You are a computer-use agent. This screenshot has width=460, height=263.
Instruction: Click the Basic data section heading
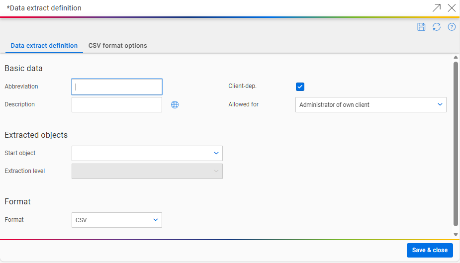(23, 69)
